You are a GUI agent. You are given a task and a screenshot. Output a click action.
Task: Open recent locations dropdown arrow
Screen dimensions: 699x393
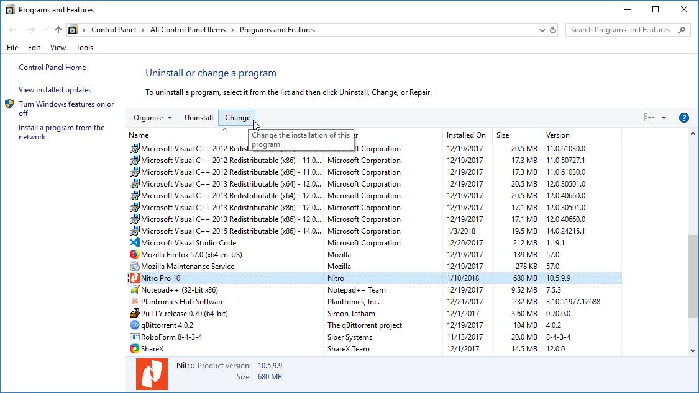tap(45, 30)
